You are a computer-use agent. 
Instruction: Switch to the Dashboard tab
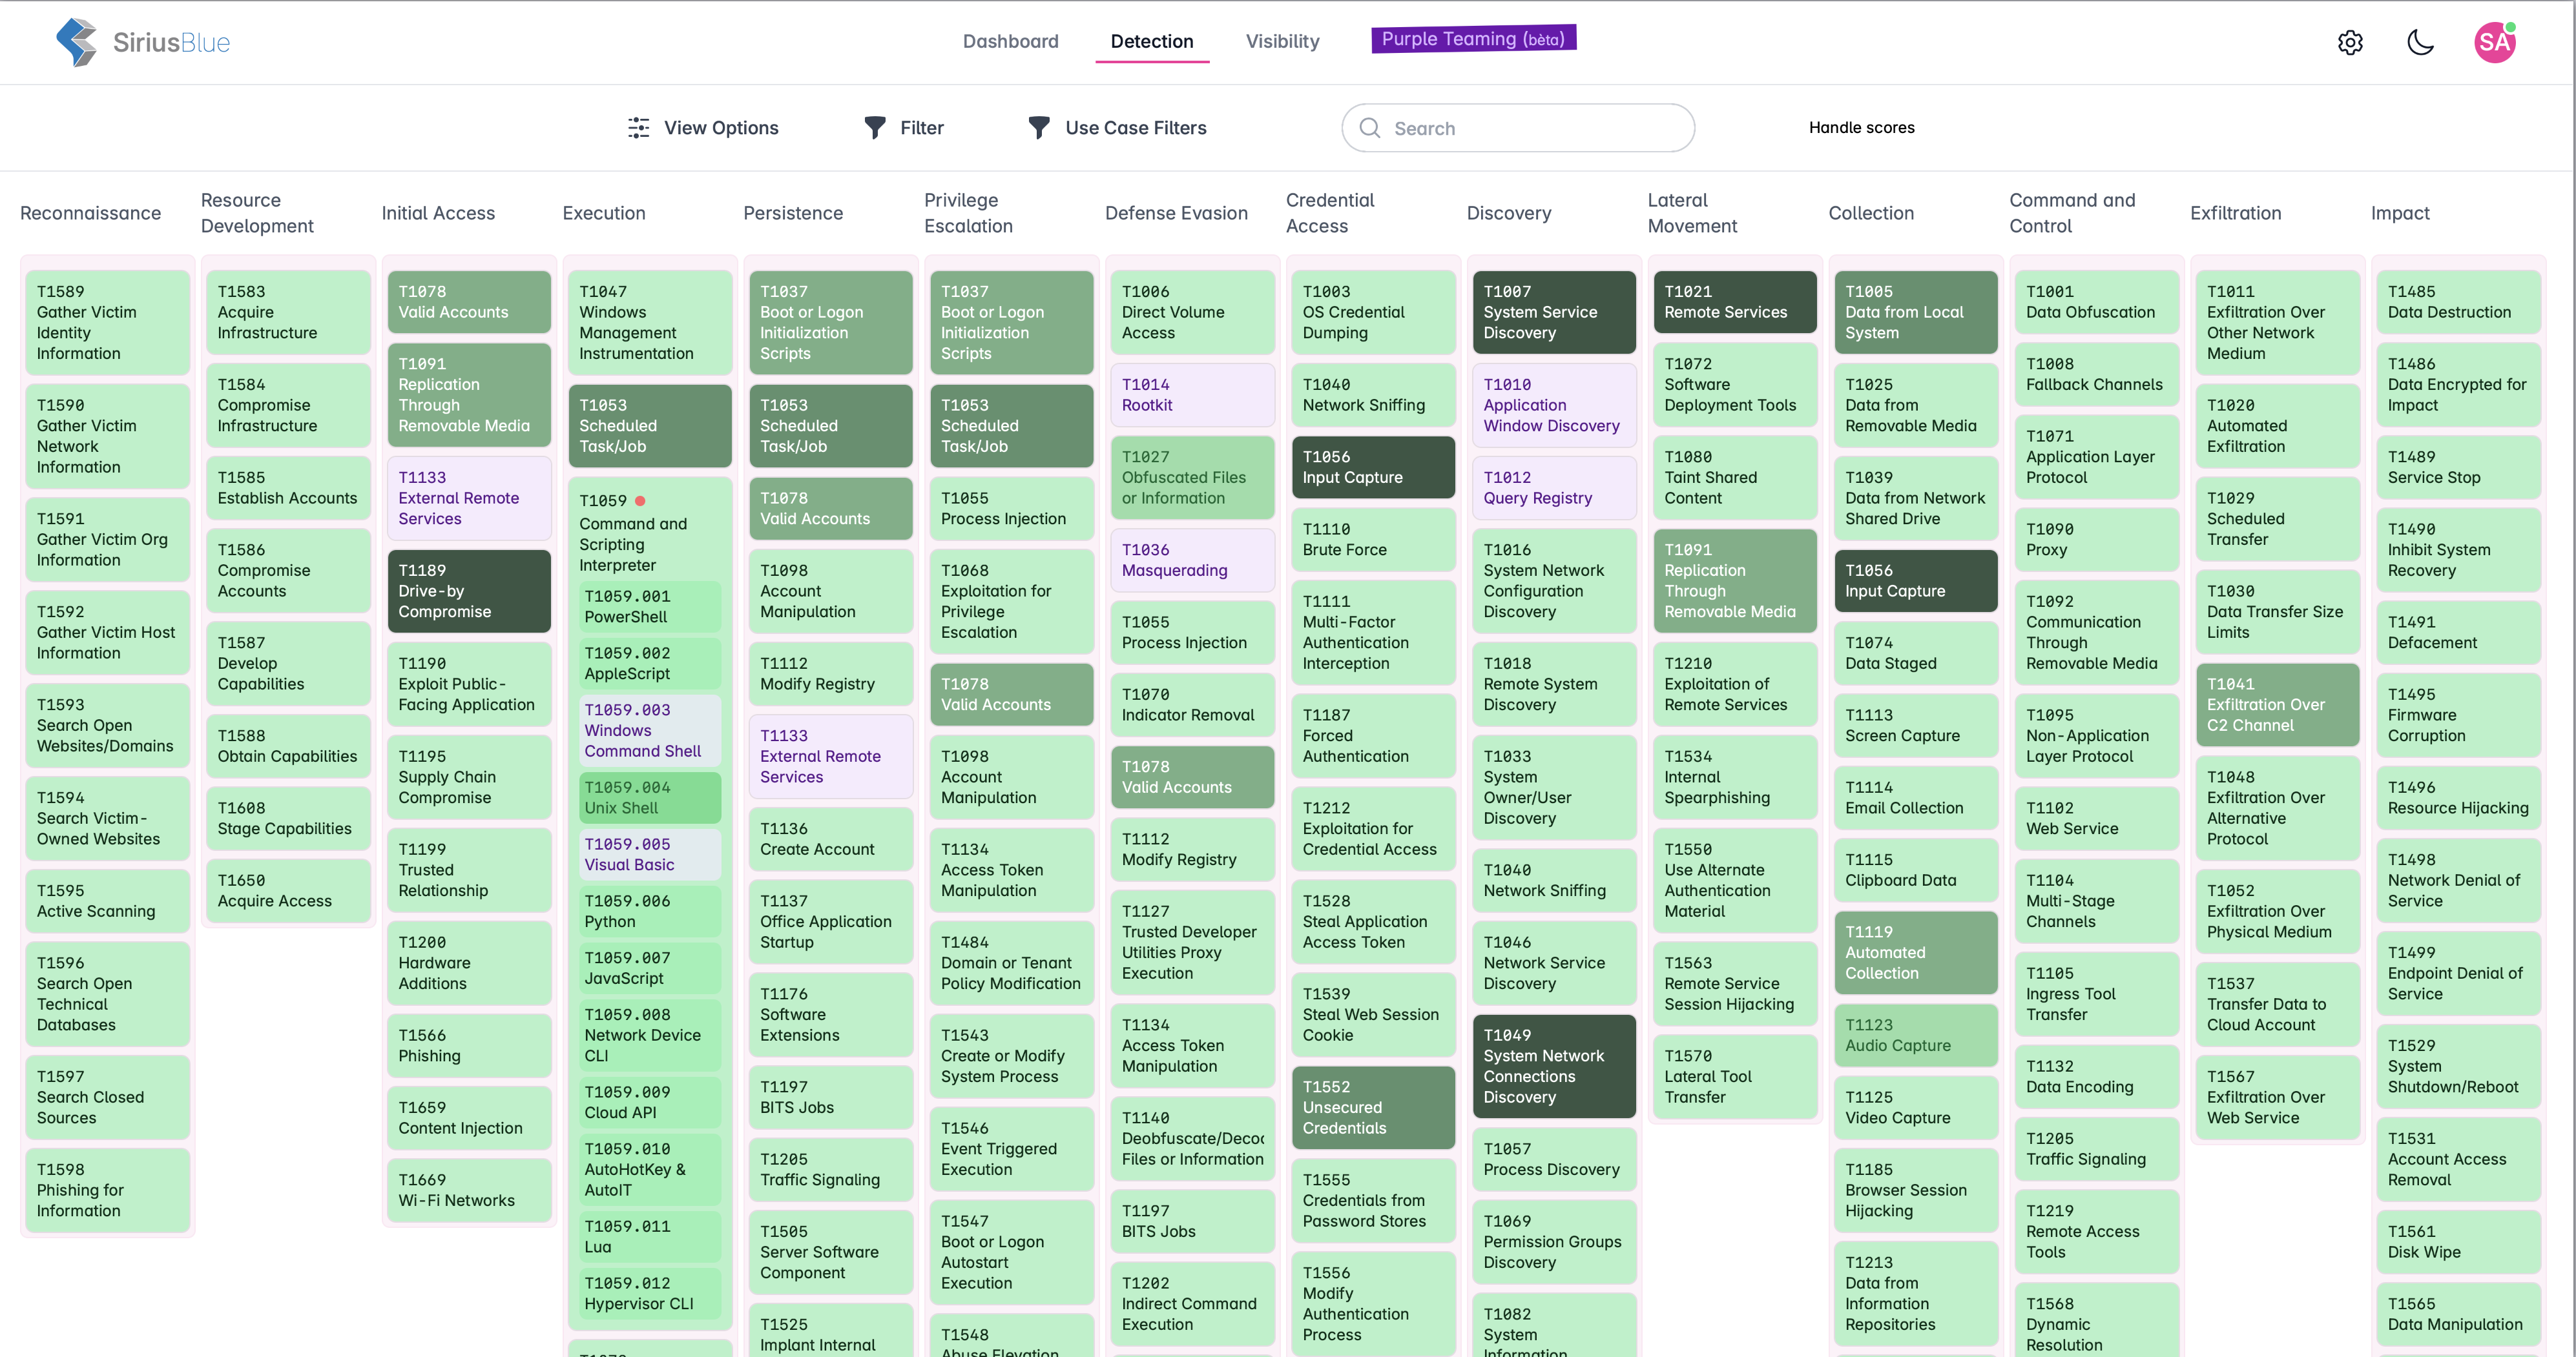tap(1010, 41)
